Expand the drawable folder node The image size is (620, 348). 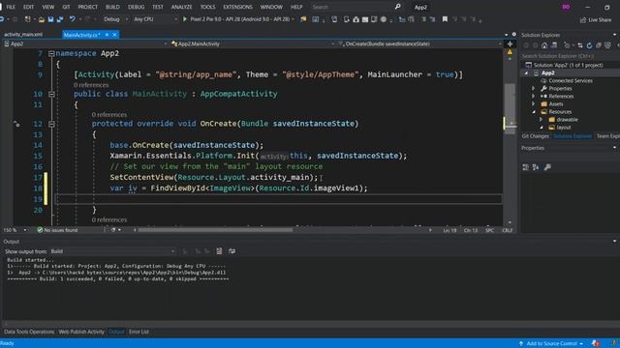click(x=542, y=120)
